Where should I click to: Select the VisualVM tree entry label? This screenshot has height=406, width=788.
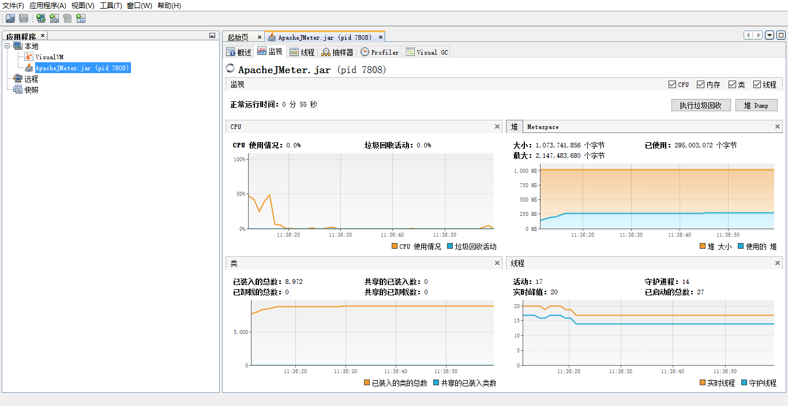(x=50, y=57)
